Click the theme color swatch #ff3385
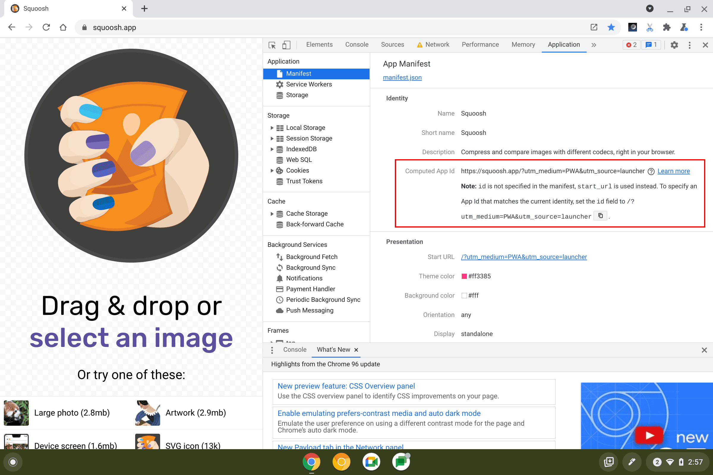The height and width of the screenshot is (475, 713). click(x=463, y=276)
